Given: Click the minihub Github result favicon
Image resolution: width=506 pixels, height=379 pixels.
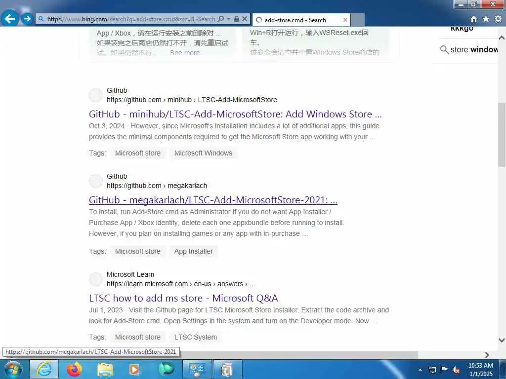Looking at the screenshot, I should pyautogui.click(x=96, y=95).
